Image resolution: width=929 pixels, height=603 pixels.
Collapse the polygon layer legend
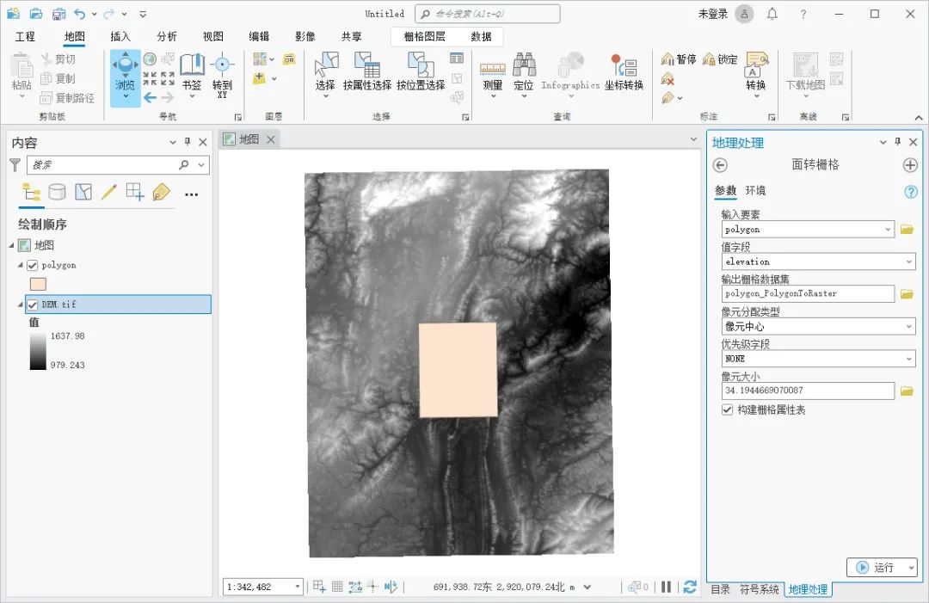[x=21, y=265]
